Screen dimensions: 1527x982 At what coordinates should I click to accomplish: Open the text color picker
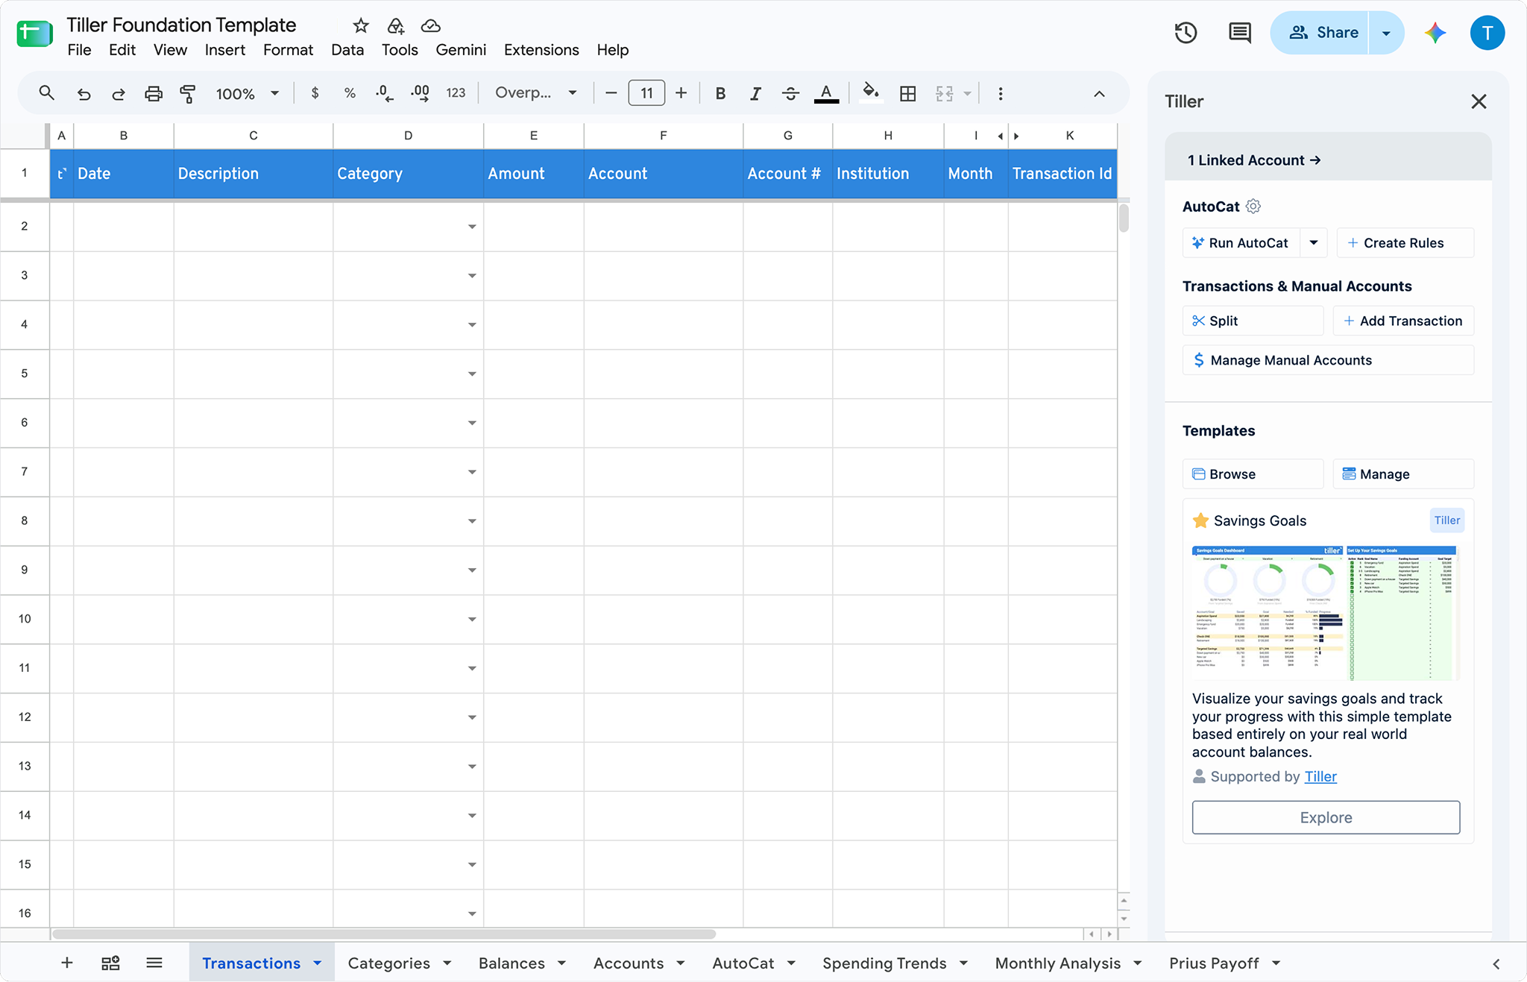826,94
